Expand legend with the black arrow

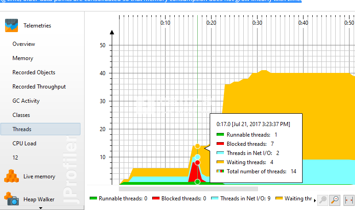pyautogui.click(x=315, y=200)
